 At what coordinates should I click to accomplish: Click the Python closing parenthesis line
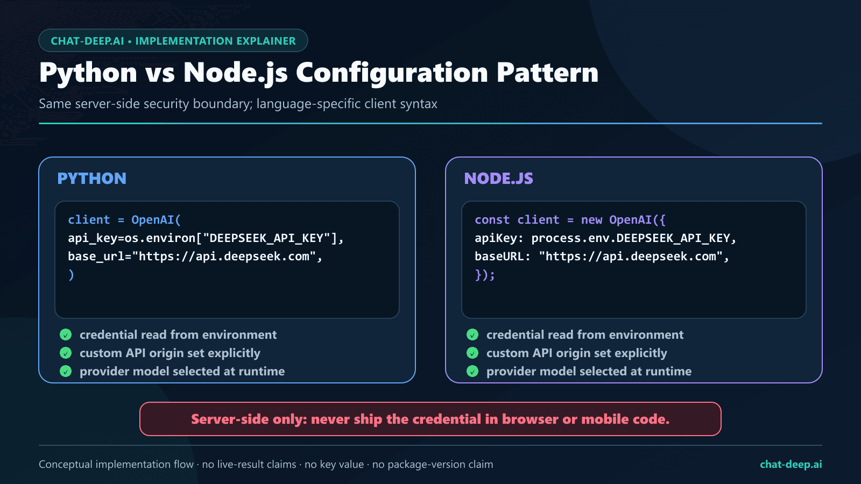pyautogui.click(x=71, y=275)
